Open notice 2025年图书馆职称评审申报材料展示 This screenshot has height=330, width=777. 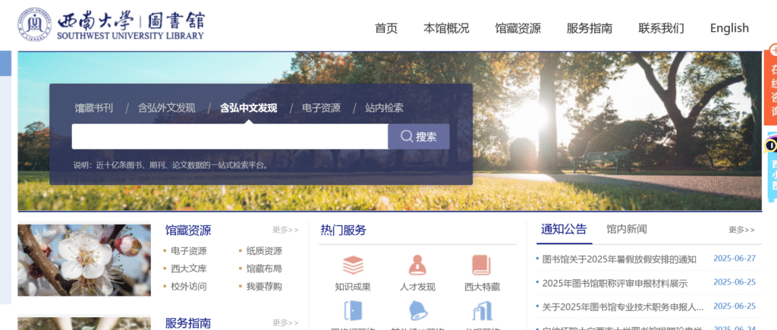click(615, 284)
